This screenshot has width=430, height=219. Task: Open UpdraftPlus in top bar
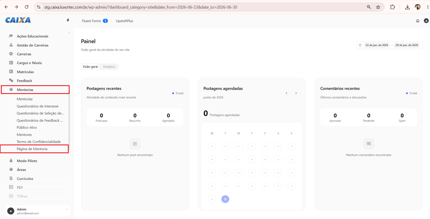pos(124,21)
